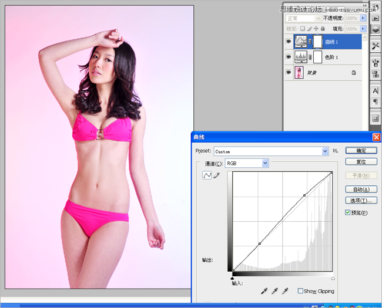The height and width of the screenshot is (308, 382).
Task: Click the lock image pixels brush icon
Action: [x=309, y=29]
